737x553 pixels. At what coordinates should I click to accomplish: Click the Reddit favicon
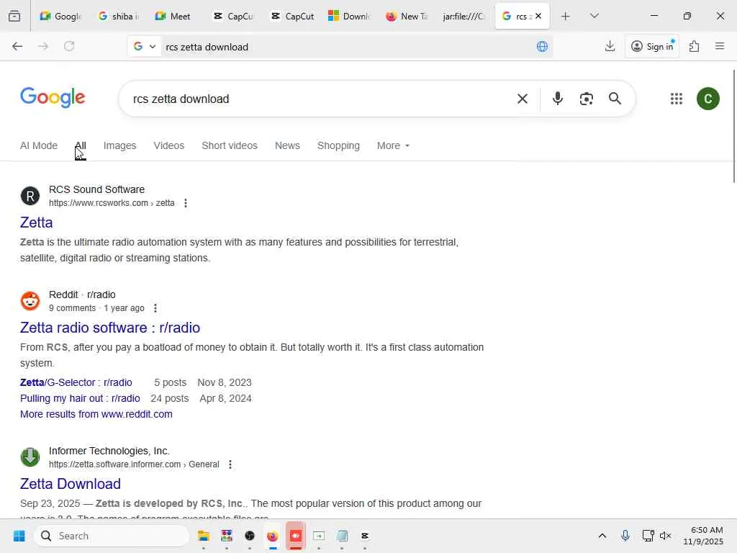(30, 301)
